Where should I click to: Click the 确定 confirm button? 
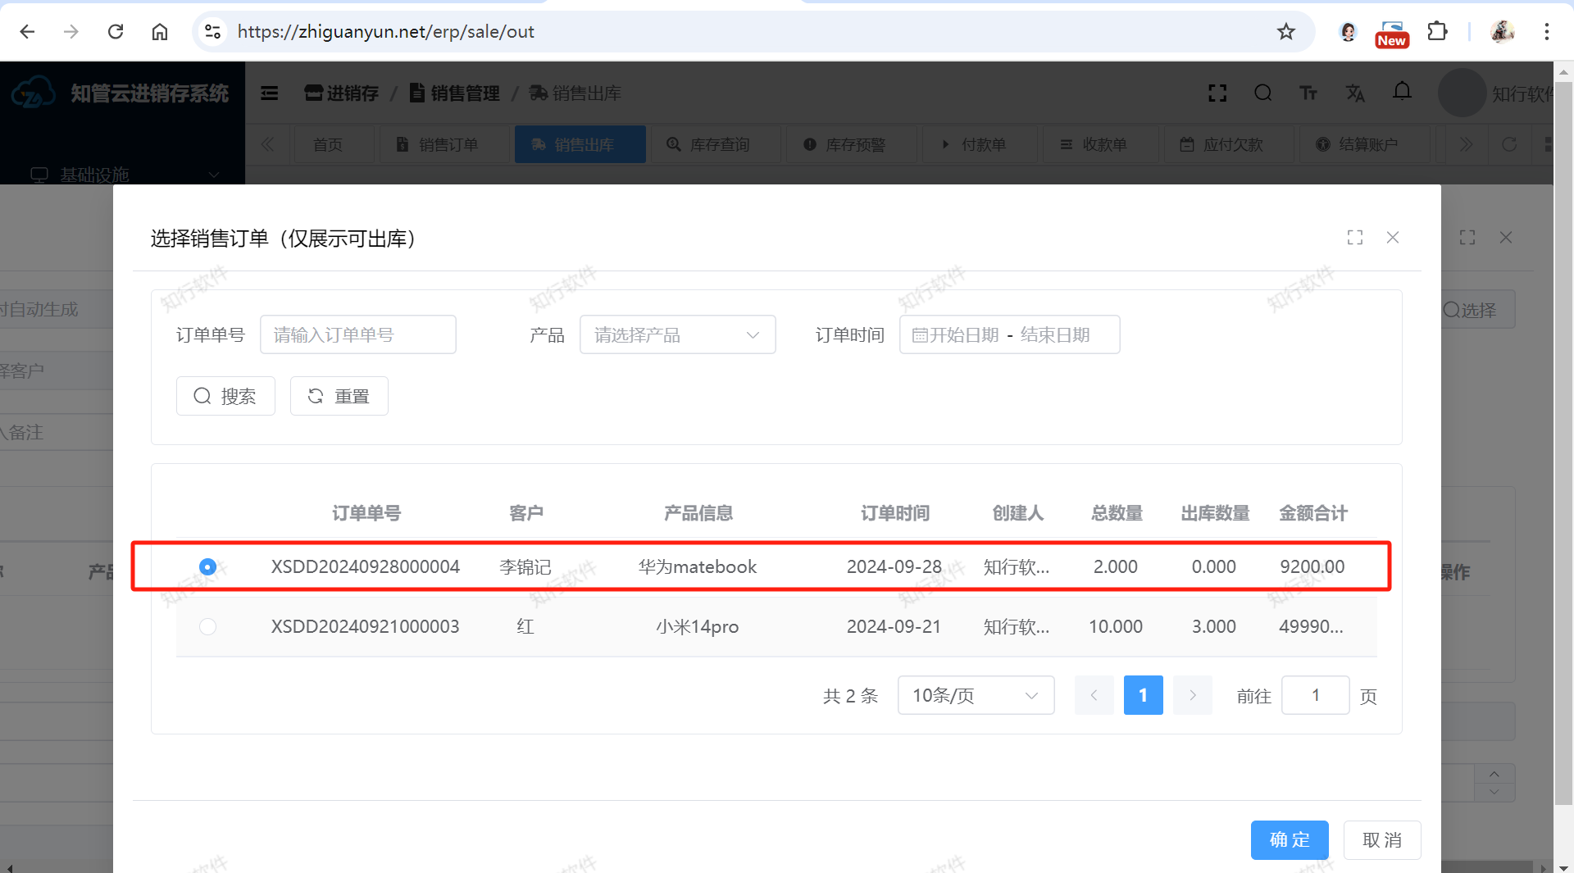(x=1289, y=840)
